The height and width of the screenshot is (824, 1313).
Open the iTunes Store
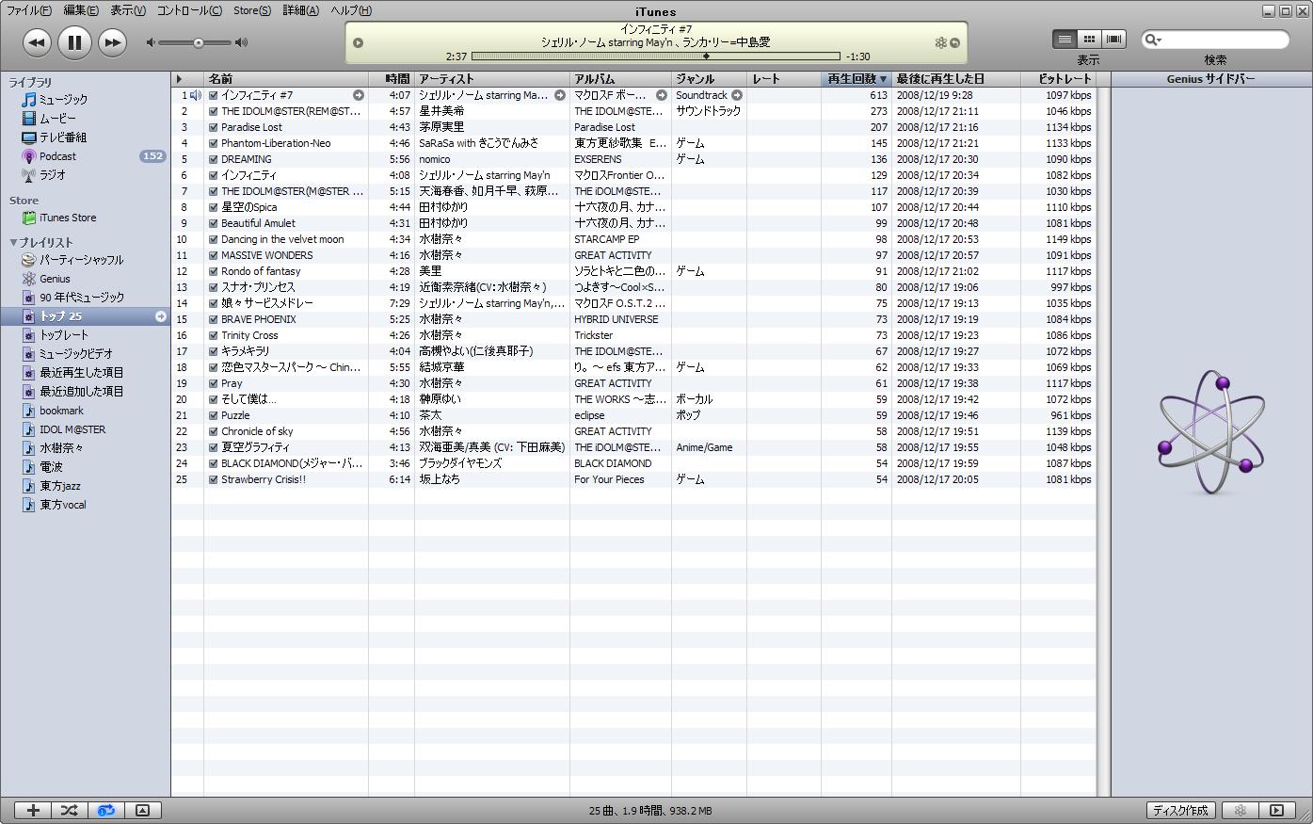(x=67, y=218)
